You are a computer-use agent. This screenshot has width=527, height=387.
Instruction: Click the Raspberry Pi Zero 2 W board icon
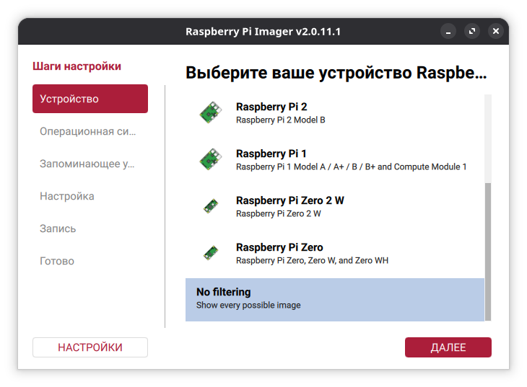point(211,206)
